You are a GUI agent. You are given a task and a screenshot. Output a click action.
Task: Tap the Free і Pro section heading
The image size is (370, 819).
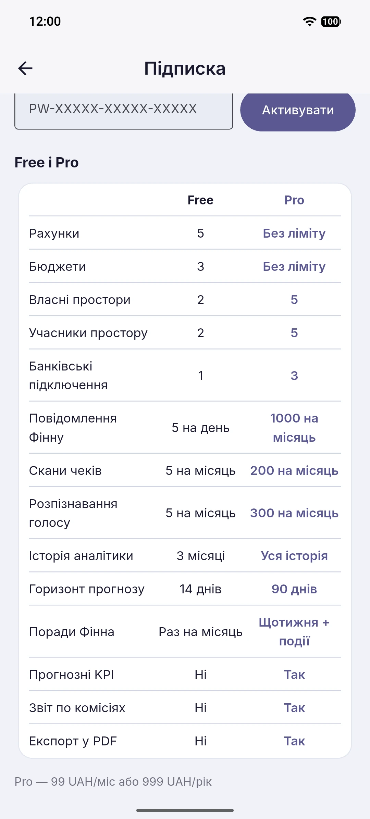click(x=47, y=162)
